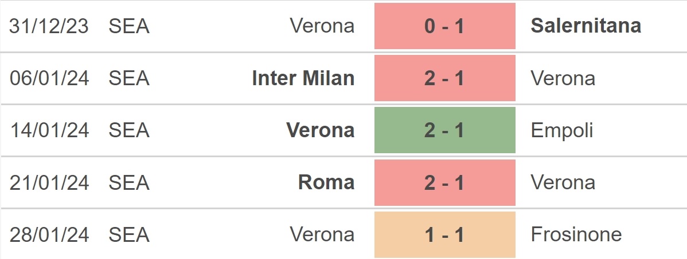
Task: Click the 28/01/24 match date
Action: coord(49,234)
